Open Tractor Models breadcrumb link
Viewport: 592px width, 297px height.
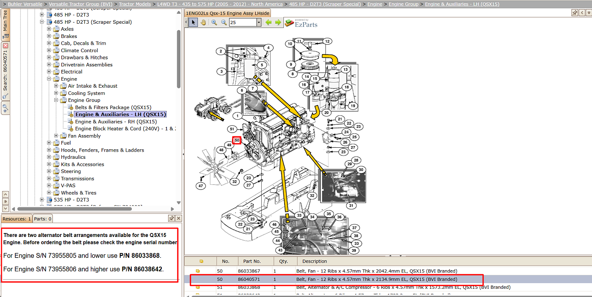point(135,4)
